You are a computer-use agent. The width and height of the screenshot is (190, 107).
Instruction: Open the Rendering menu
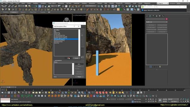[61, 3]
